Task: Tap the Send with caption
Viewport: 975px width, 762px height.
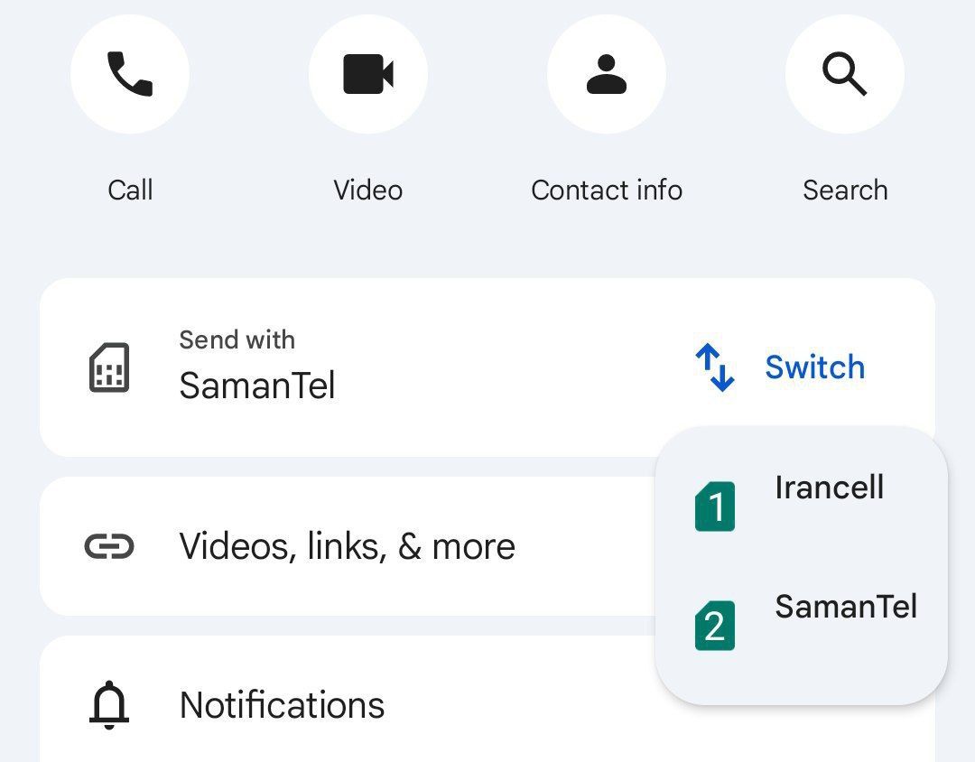Action: click(237, 340)
